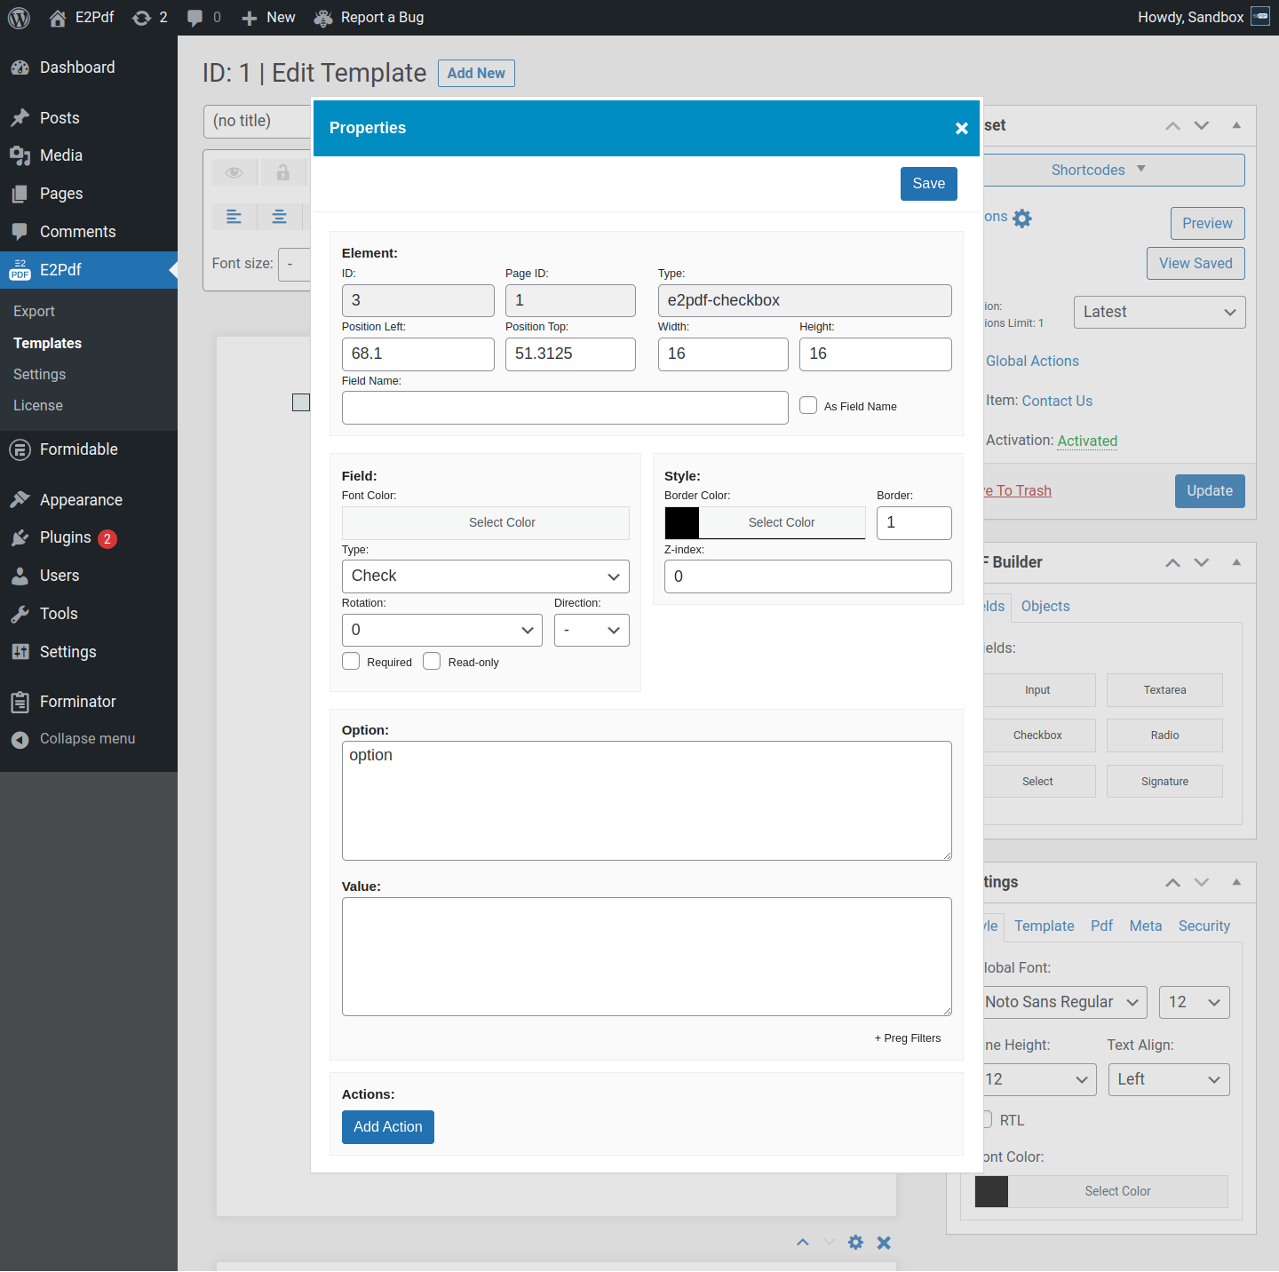Image resolution: width=1279 pixels, height=1272 pixels.
Task: Click the WordPress logo icon
Action: pos(19,18)
